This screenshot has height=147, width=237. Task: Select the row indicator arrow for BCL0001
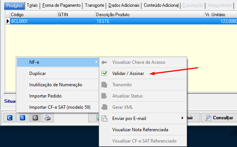8,21
